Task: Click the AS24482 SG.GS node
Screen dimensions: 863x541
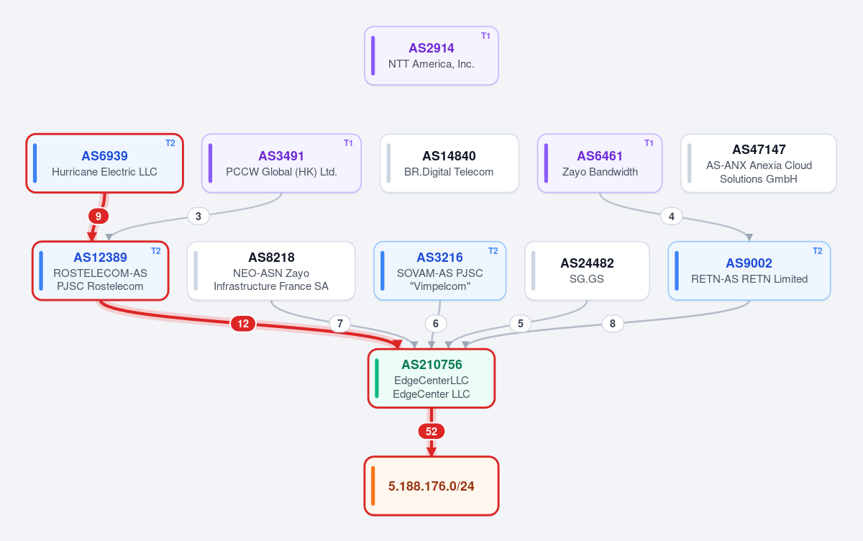Action: (x=588, y=270)
